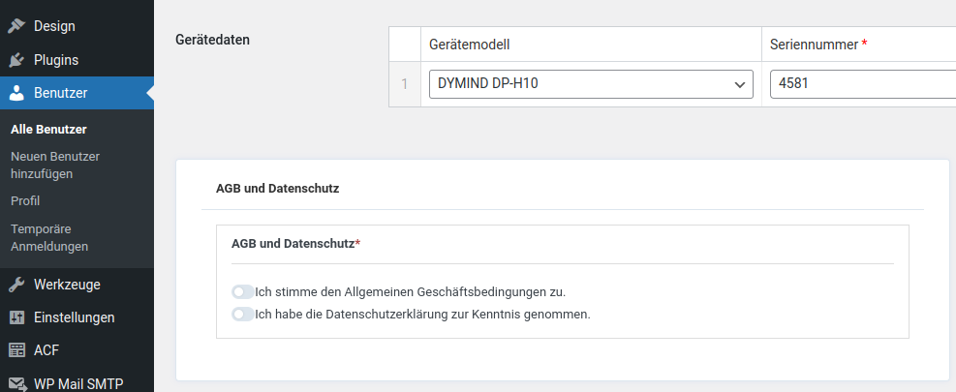Click the Benutzer person icon
The image size is (956, 392).
click(16, 93)
